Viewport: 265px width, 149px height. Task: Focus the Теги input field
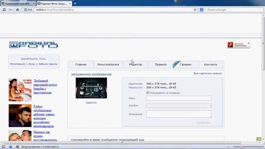[x=179, y=98]
